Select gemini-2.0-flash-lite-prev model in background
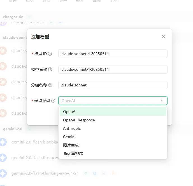This screenshot has width=193, height=186. [x=35, y=158]
